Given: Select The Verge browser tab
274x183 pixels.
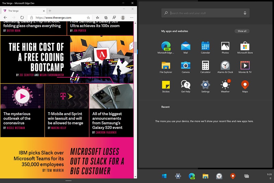Looking at the screenshot, I should (24, 11).
